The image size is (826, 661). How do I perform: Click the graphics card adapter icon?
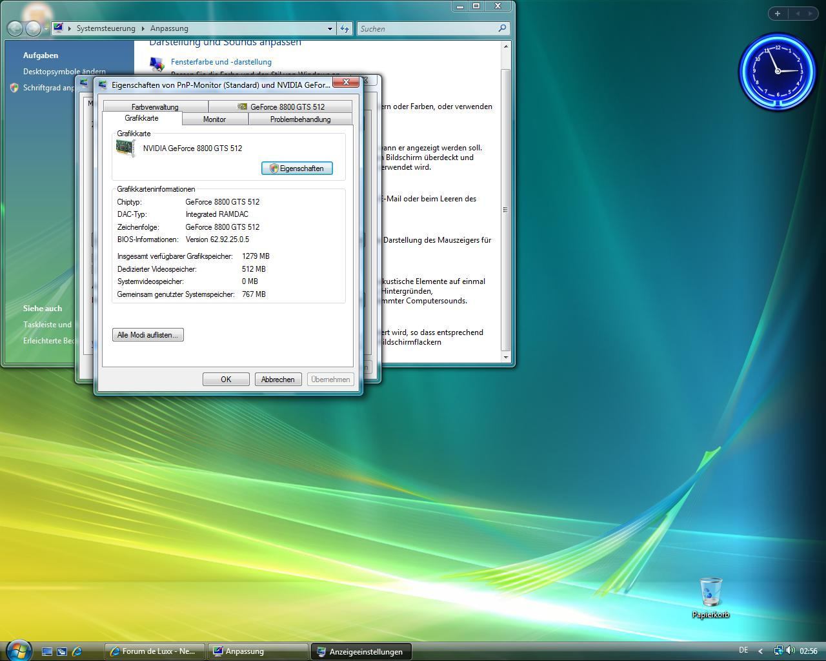click(125, 148)
